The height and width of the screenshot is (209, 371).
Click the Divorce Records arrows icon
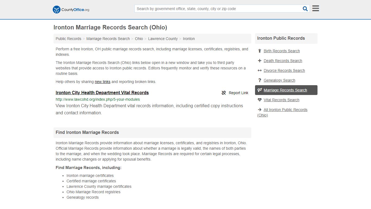pyautogui.click(x=260, y=70)
